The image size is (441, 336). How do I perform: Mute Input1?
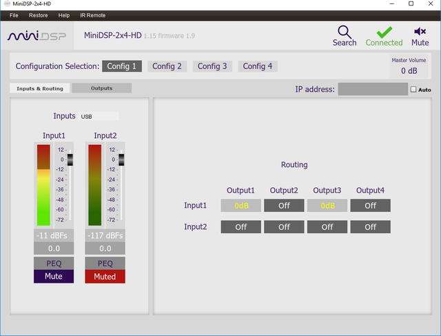tap(54, 276)
